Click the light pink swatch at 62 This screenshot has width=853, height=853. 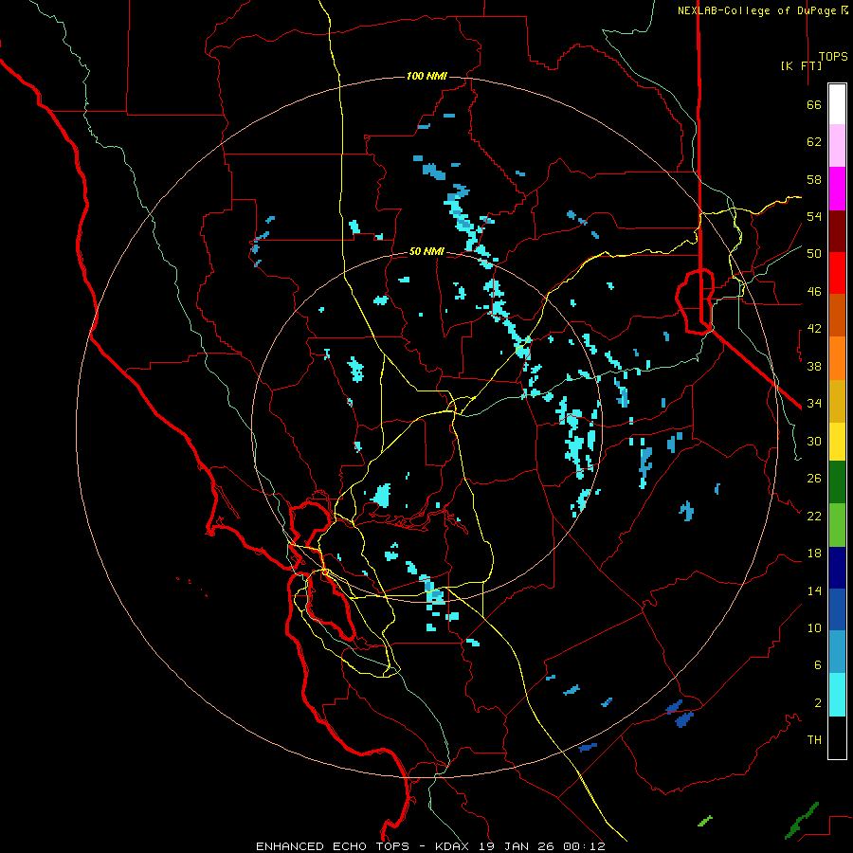click(x=837, y=145)
